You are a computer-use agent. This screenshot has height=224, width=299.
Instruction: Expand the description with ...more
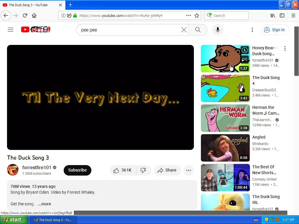(x=44, y=204)
